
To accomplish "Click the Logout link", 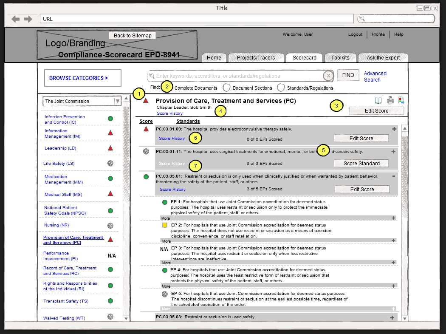I will 355,34.
